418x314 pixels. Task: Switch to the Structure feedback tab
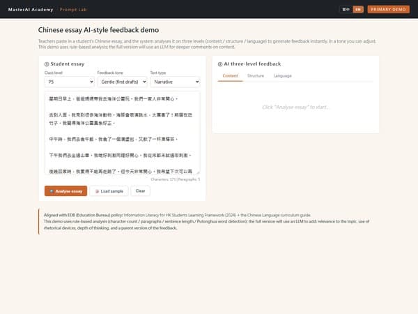pyautogui.click(x=256, y=76)
